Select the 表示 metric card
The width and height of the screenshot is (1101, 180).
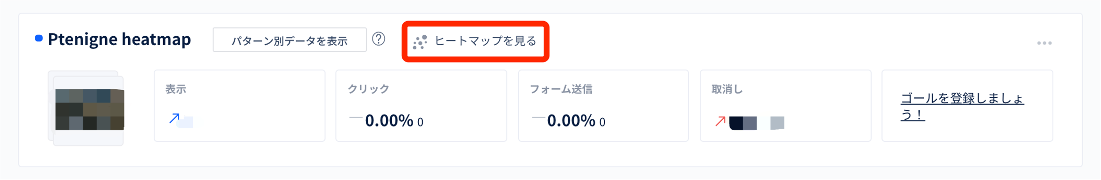[240, 106]
